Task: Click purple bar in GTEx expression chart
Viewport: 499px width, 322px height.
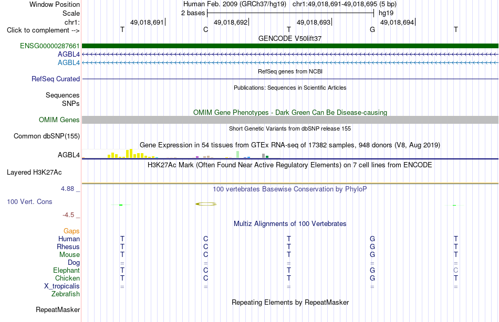Action: (x=197, y=157)
